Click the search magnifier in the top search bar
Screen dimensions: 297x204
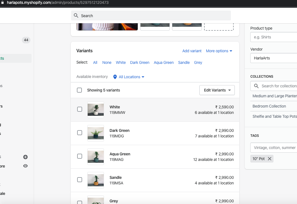pos(76,15)
